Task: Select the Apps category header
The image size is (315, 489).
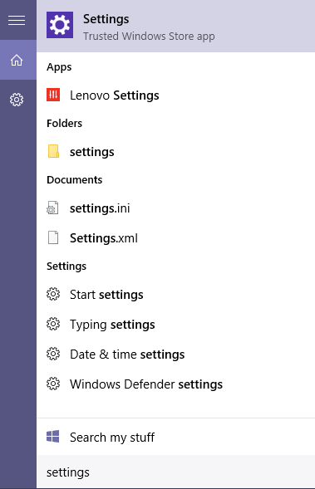Action: point(59,67)
